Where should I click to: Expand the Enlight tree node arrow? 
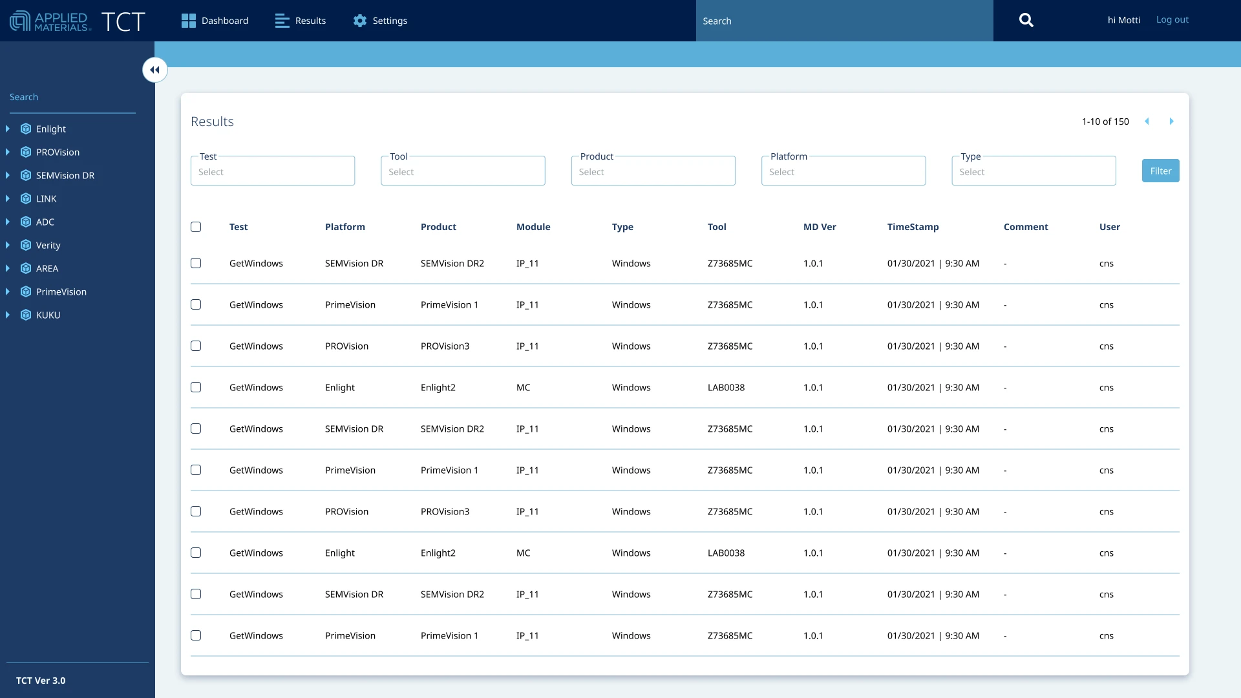8,129
